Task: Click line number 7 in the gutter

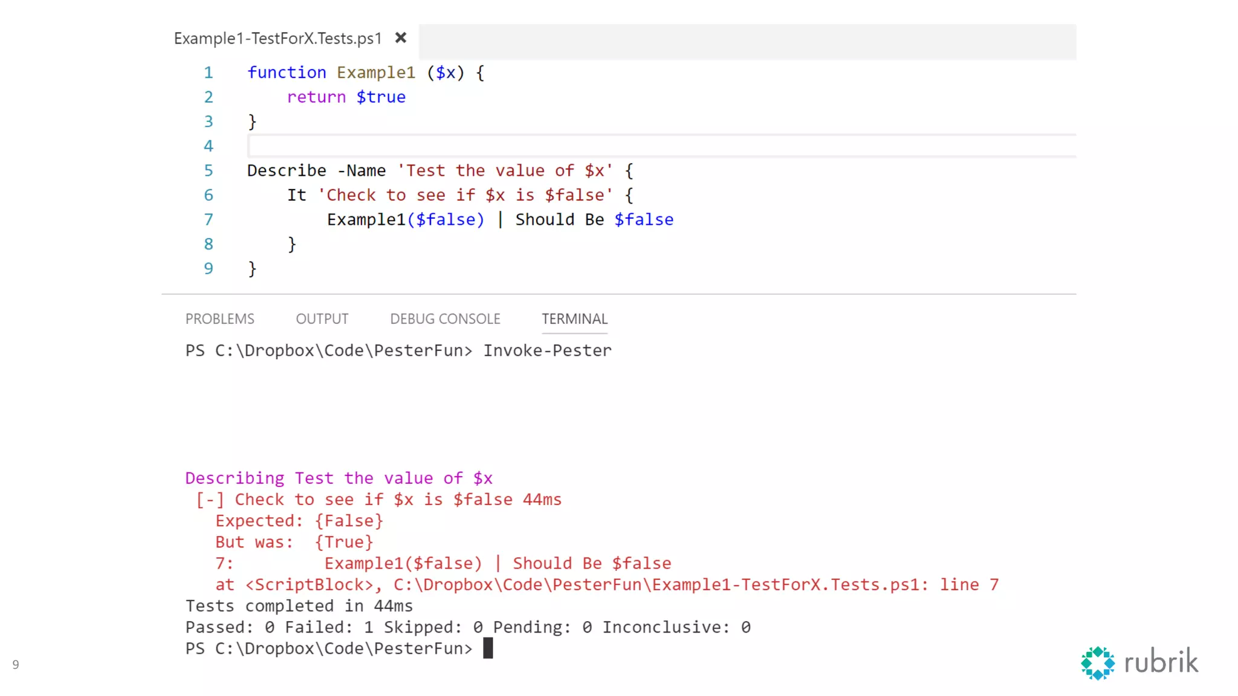Action: (x=209, y=220)
